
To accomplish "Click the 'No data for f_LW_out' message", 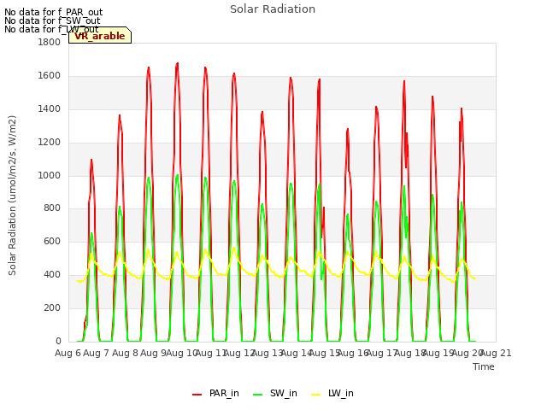I will [51, 29].
